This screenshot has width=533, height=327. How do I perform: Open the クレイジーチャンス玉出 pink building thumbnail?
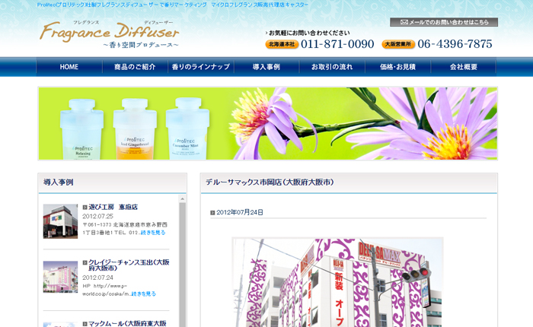tap(60, 277)
